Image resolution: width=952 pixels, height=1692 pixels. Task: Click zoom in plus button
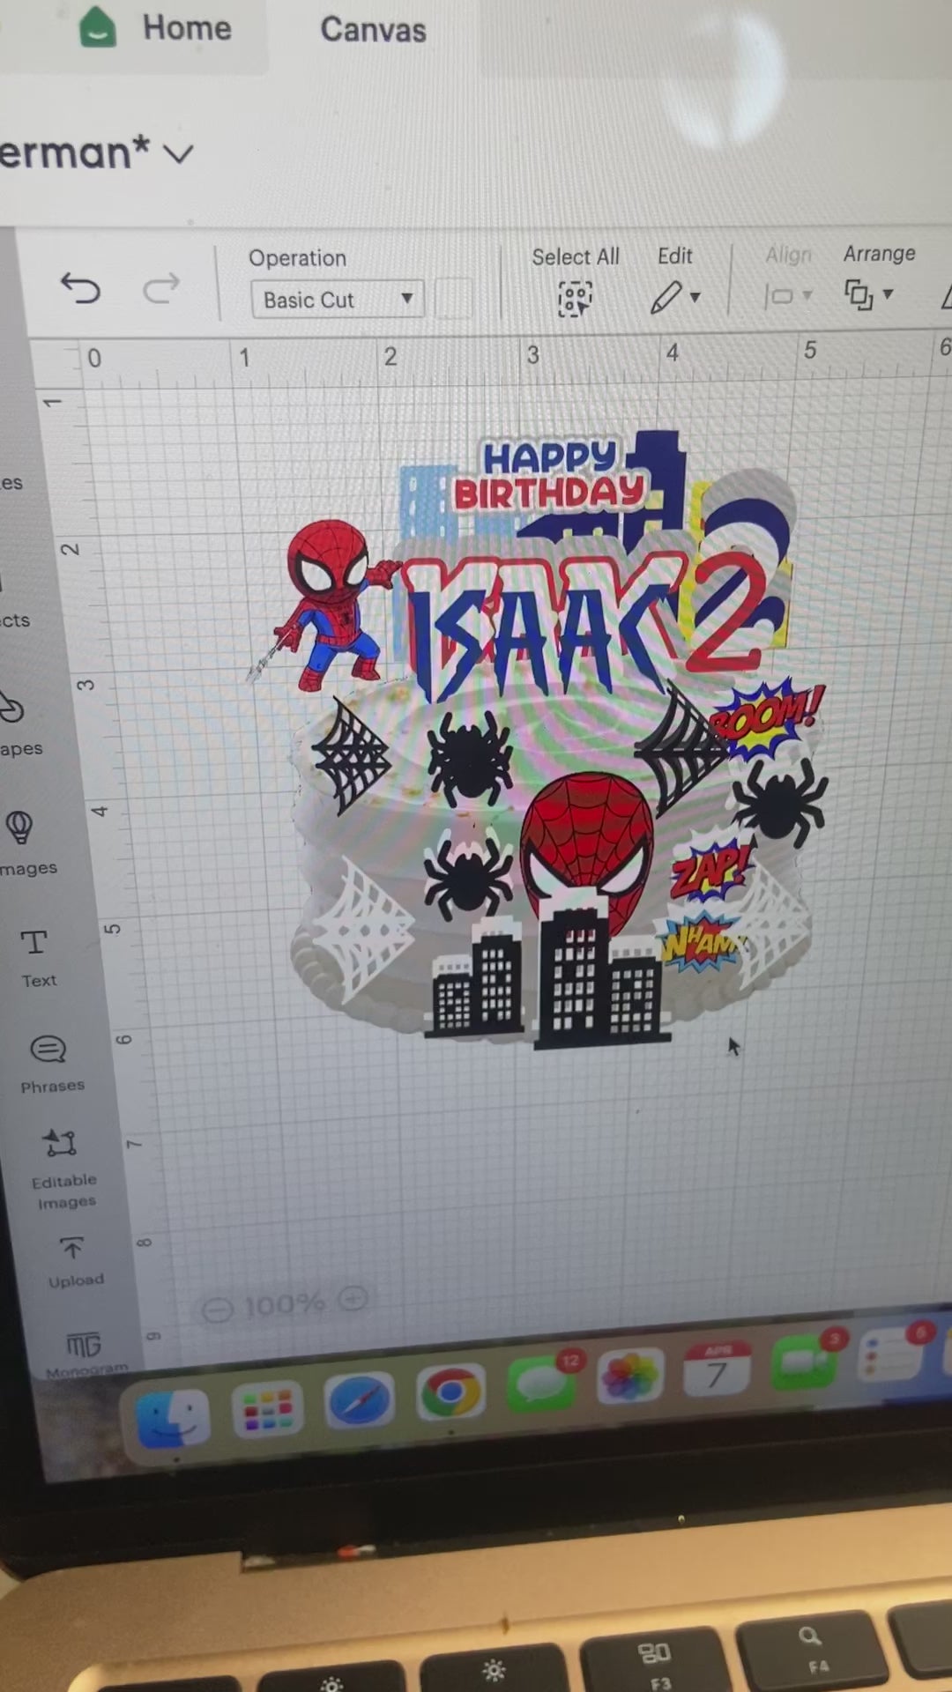353,1298
